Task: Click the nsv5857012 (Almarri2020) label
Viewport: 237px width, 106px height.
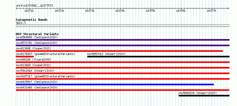Action: coord(106,54)
